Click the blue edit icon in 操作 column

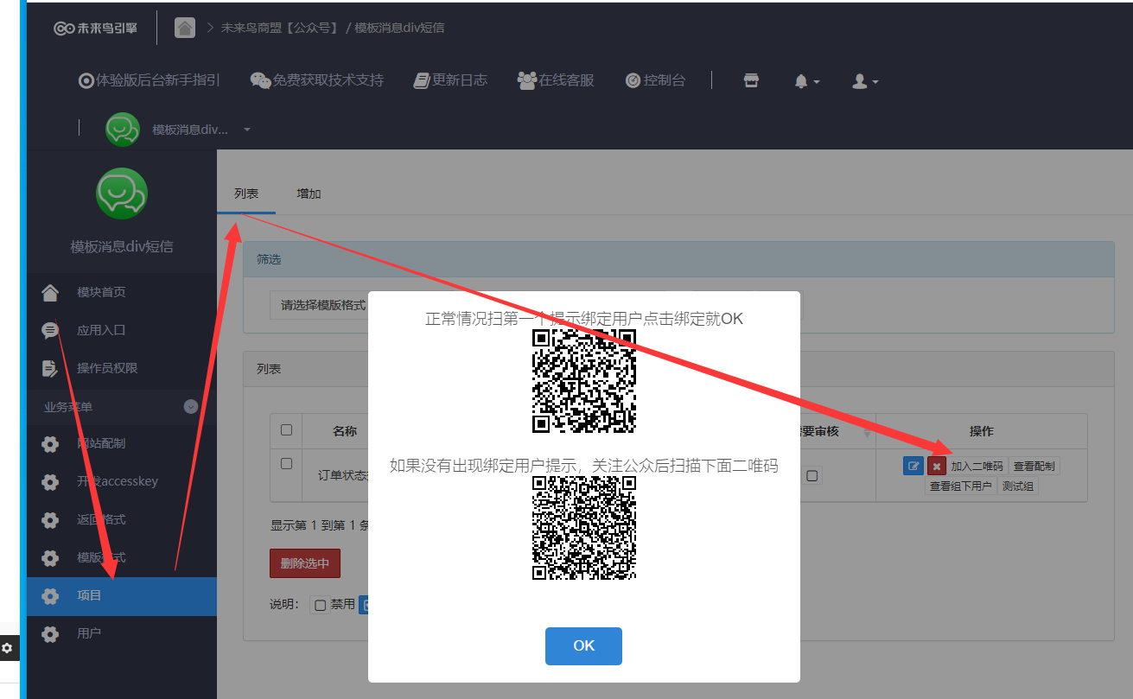coord(913,467)
